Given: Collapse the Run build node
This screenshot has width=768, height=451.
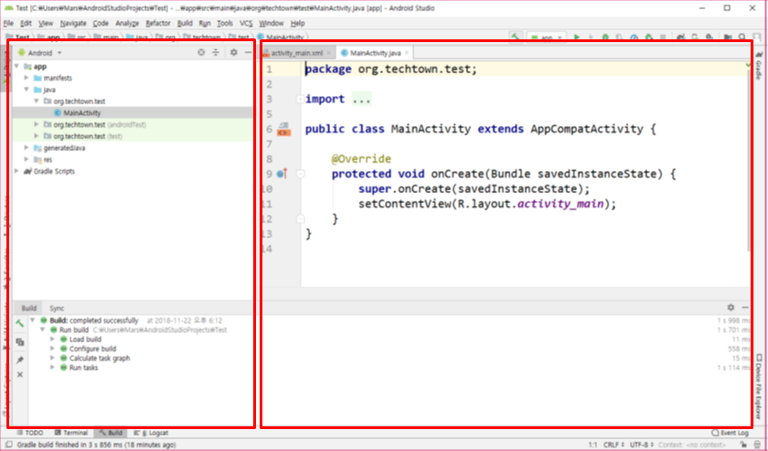Looking at the screenshot, I should point(43,330).
